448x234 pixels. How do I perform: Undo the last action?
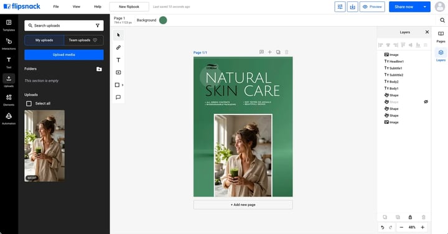tap(383, 227)
